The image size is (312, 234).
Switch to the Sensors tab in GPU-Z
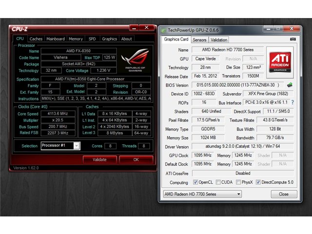coord(199,40)
